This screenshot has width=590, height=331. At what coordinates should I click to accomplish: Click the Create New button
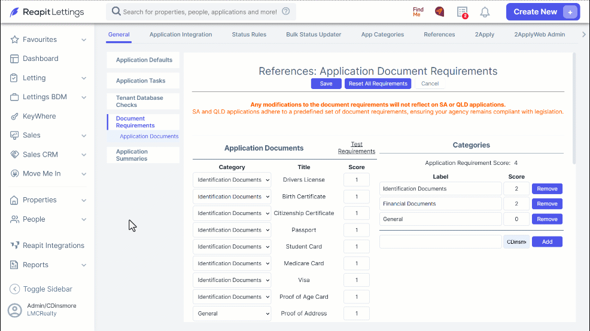click(543, 12)
